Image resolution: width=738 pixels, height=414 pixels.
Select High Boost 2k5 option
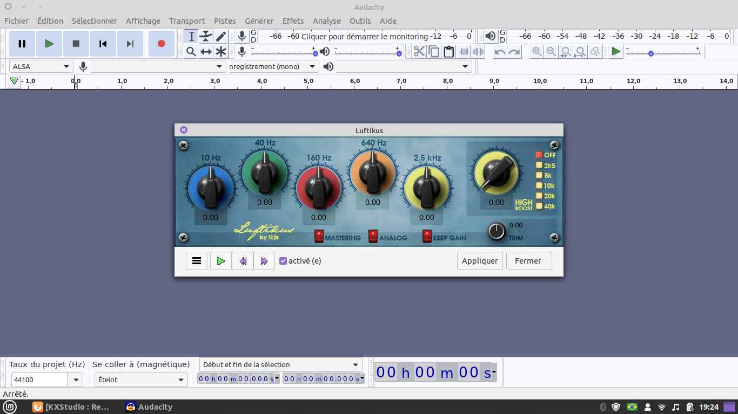coord(539,165)
